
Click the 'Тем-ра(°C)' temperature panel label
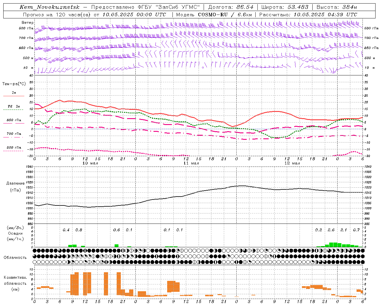coord(14,84)
